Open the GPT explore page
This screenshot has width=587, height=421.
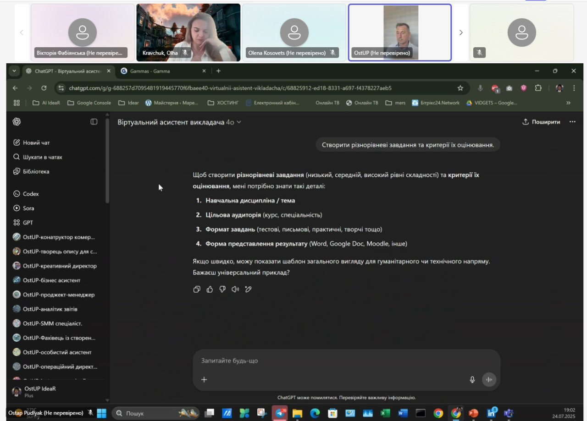pyautogui.click(x=23, y=223)
